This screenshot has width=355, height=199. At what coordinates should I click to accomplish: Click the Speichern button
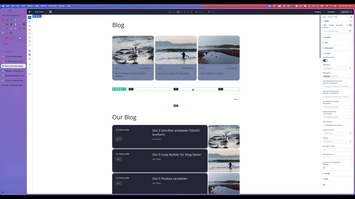(x=345, y=12)
